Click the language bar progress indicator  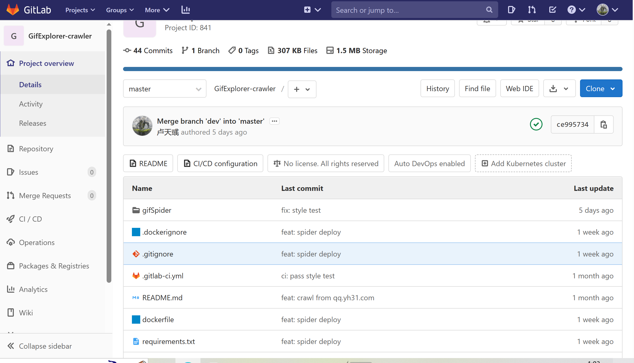[373, 69]
